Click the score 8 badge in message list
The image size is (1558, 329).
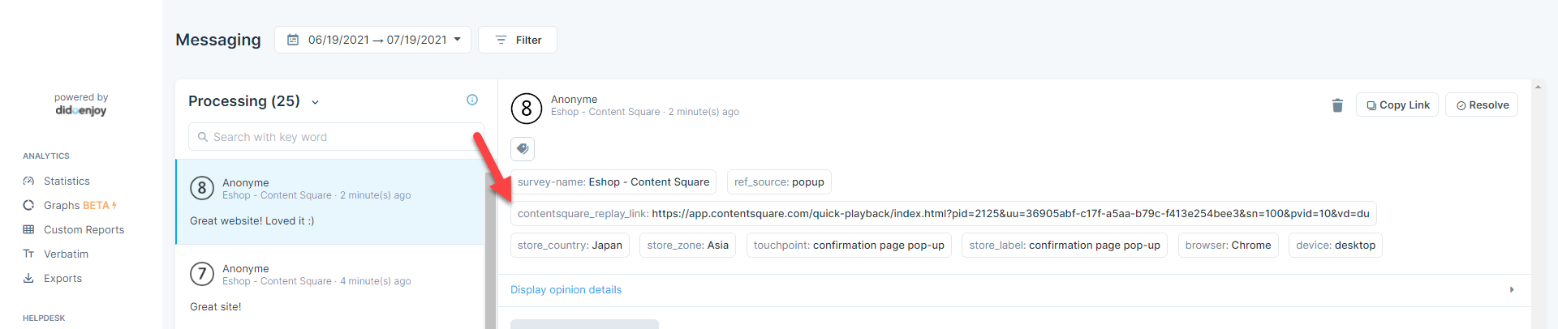pos(202,189)
